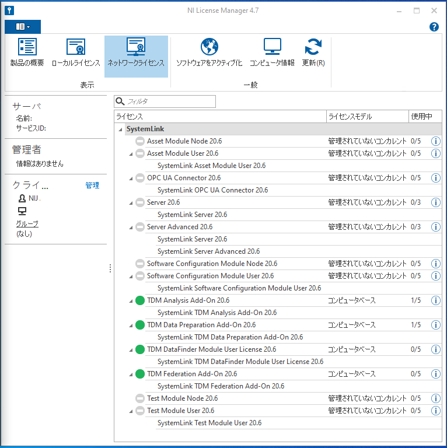This screenshot has width=447, height=448.
Task: Show info for TDM DataFinder Module User License
Action: tap(435, 349)
